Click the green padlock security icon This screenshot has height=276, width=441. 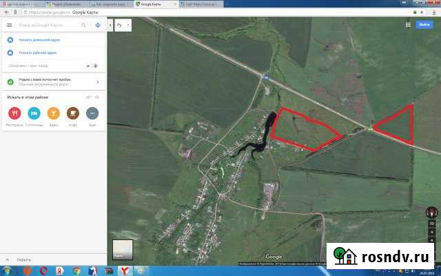(x=415, y=12)
